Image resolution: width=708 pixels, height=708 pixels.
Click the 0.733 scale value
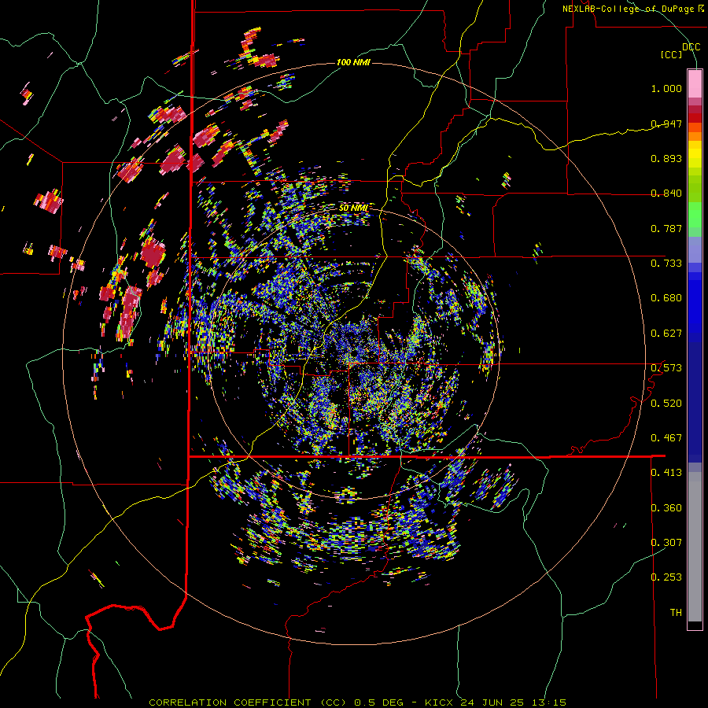click(x=666, y=264)
